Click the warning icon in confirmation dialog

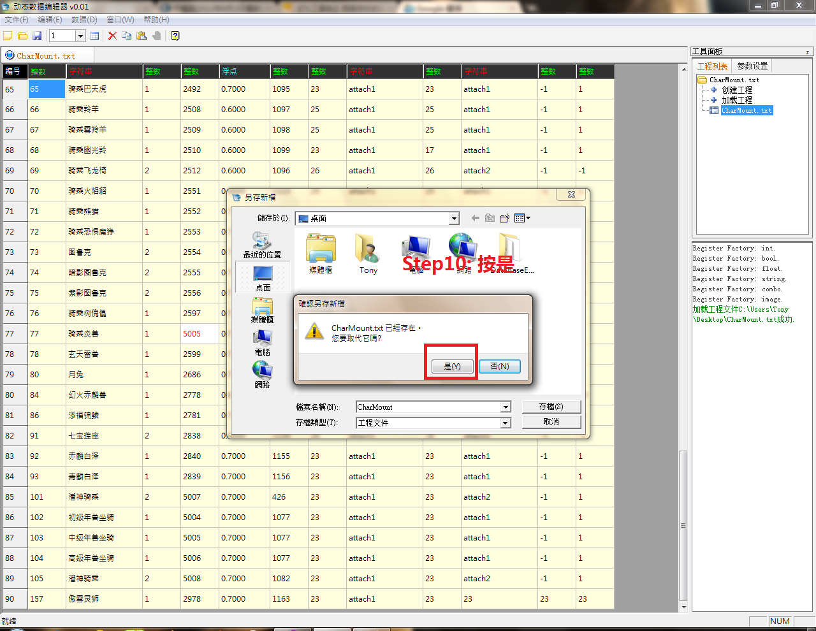tap(314, 331)
